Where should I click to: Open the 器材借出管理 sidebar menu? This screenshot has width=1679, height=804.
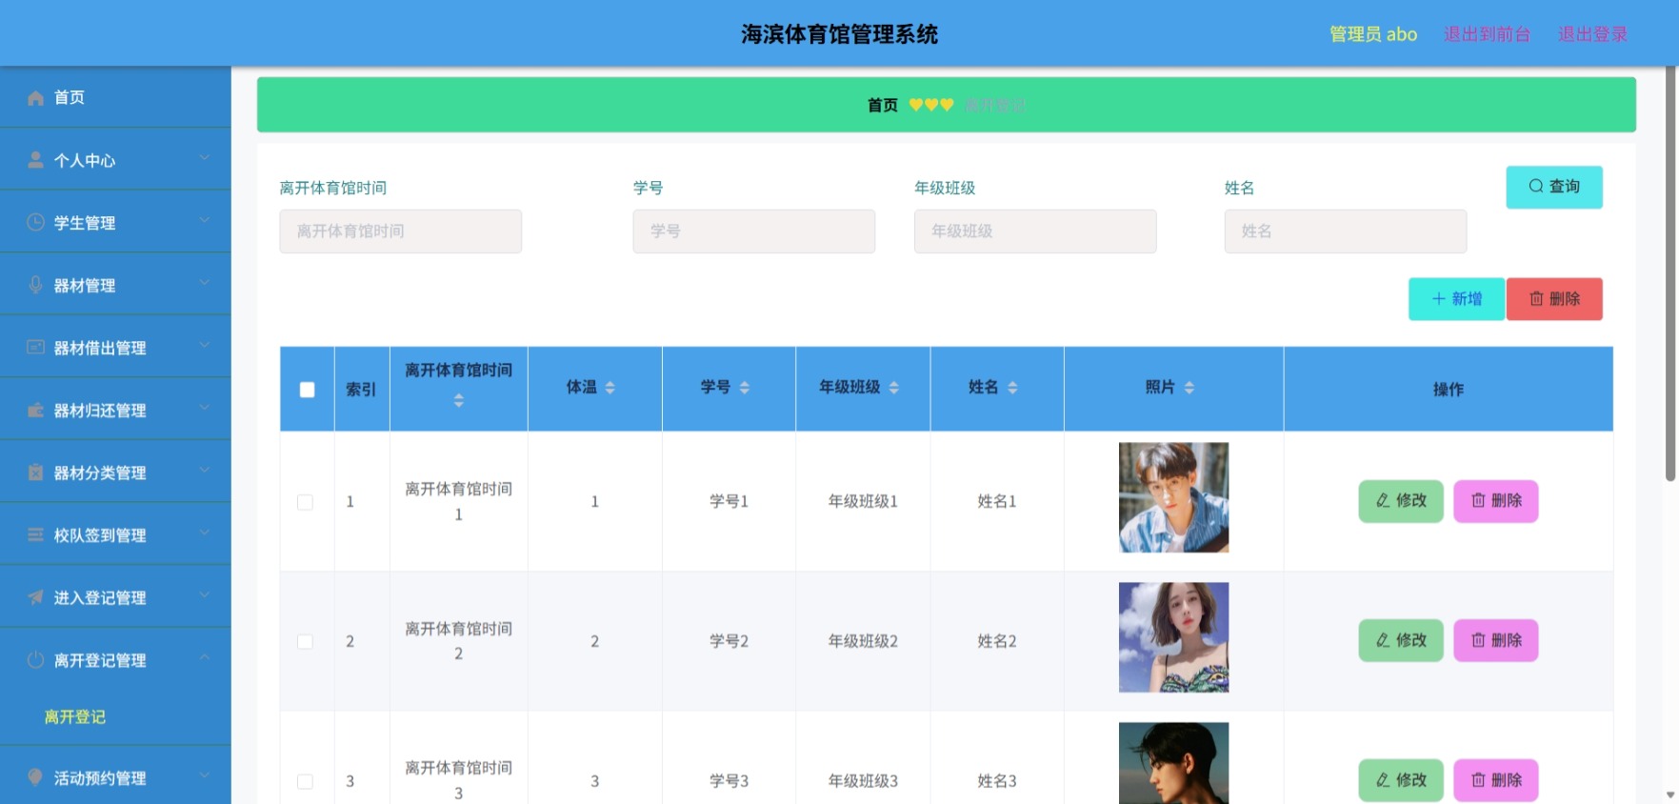115,347
